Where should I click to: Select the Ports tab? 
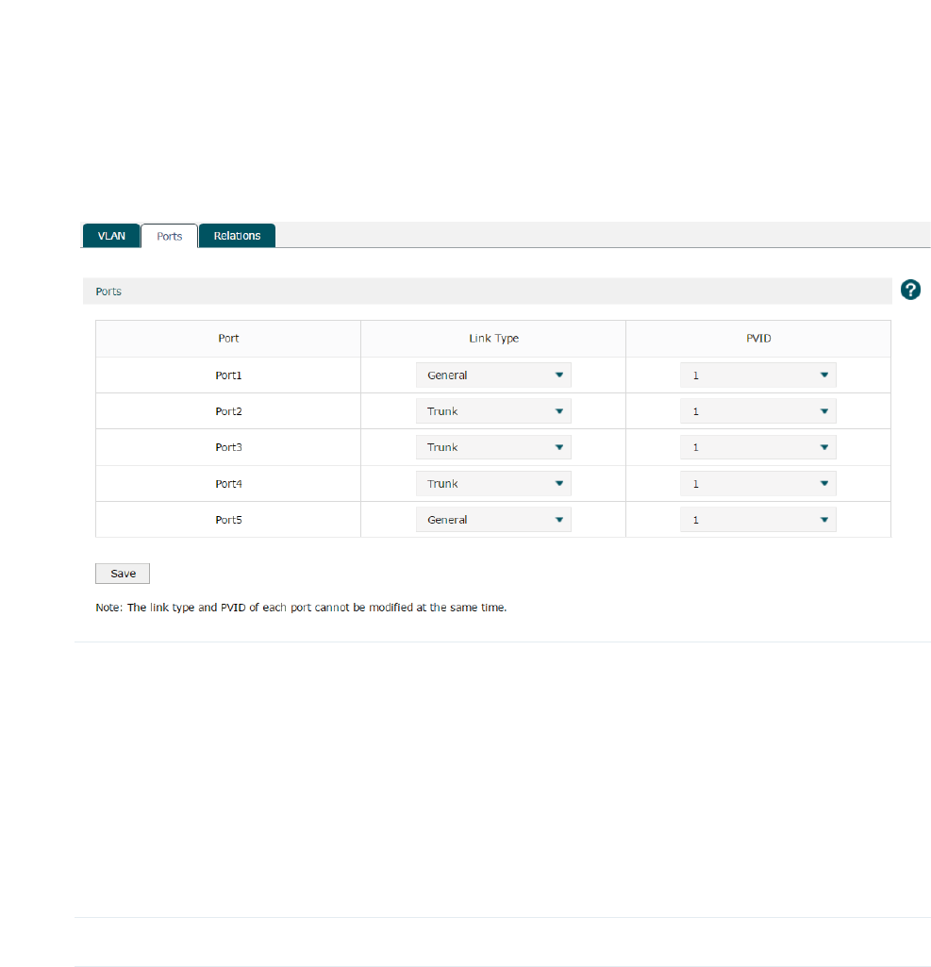coord(170,236)
